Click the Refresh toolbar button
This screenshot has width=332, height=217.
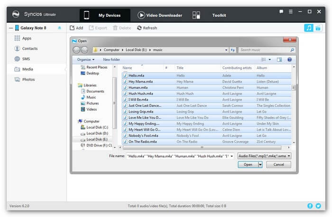click(147, 28)
